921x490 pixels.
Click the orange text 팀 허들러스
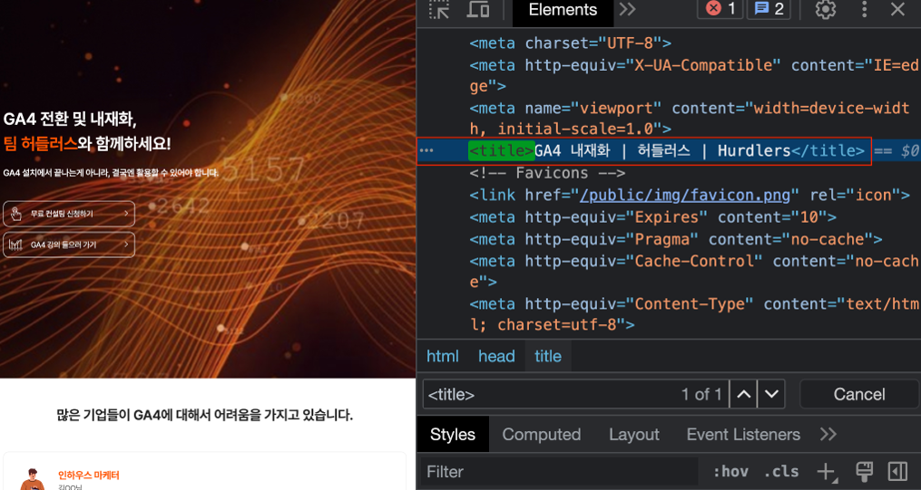tap(41, 144)
